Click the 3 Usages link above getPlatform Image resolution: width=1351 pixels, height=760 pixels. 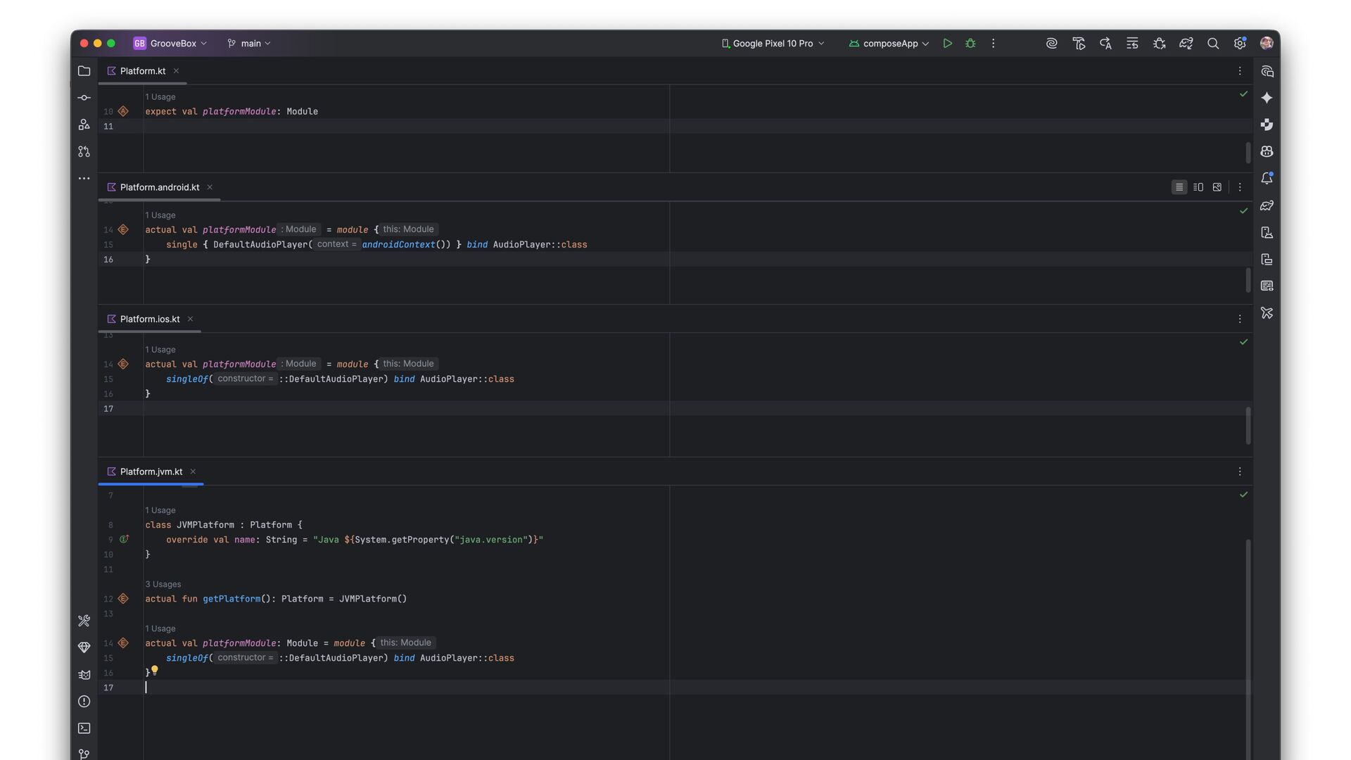click(x=163, y=584)
